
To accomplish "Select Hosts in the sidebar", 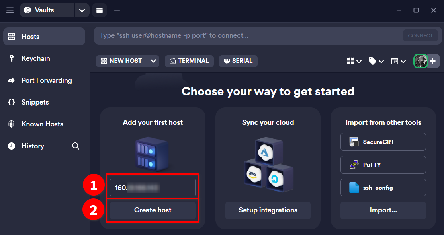I will pos(44,37).
